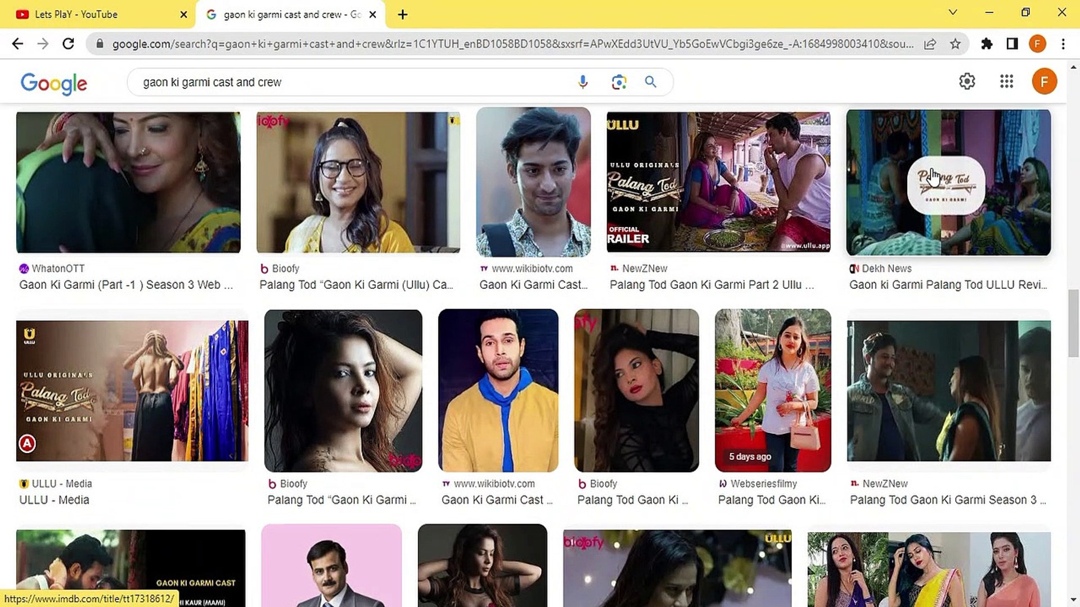Open the WhatonOTT image result thumbnail
The width and height of the screenshot is (1080, 607).
point(128,182)
